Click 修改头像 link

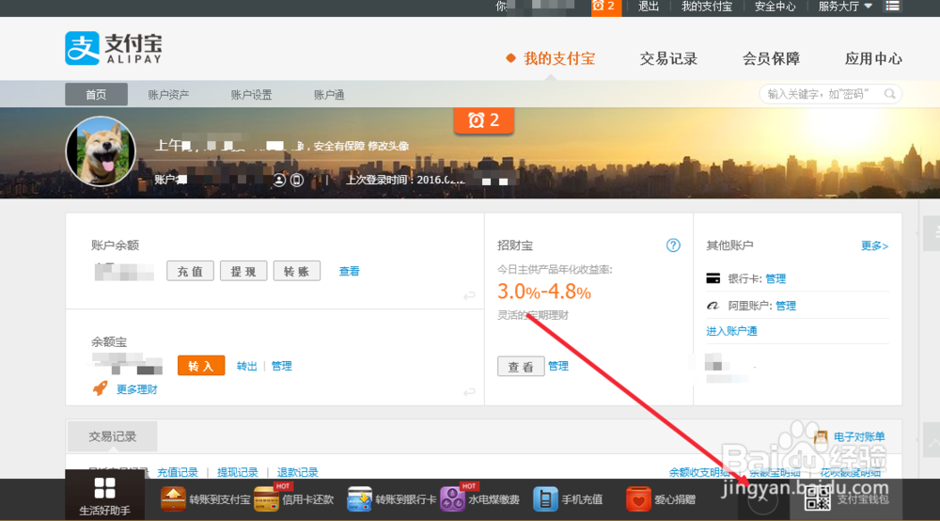point(388,146)
